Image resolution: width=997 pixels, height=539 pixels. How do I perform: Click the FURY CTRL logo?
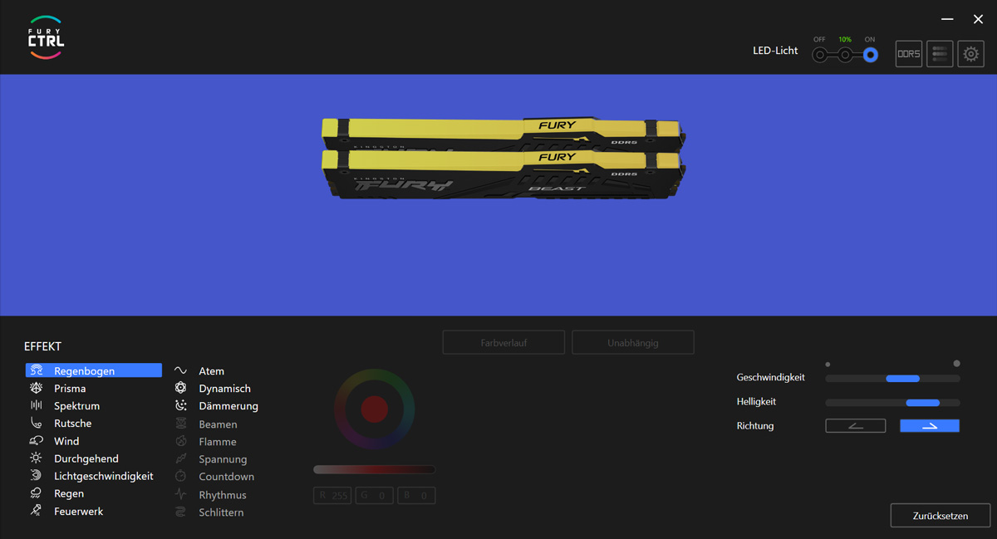click(x=46, y=37)
